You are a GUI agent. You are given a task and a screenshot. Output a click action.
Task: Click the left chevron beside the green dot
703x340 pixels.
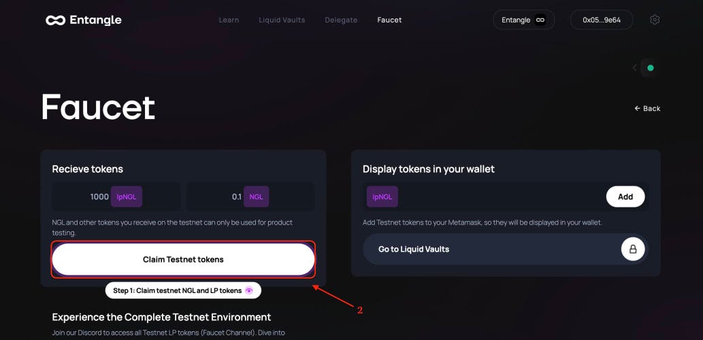[x=634, y=68]
